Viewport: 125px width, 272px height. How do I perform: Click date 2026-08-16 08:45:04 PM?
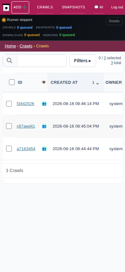76,126
